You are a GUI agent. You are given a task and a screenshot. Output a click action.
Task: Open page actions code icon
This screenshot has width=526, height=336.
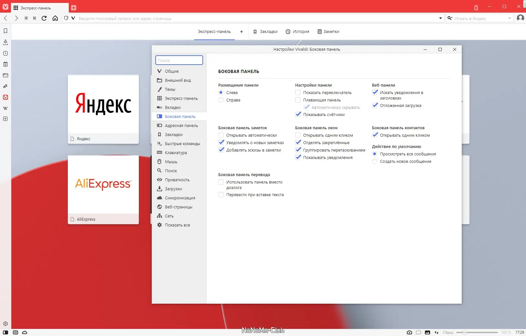tap(437, 332)
